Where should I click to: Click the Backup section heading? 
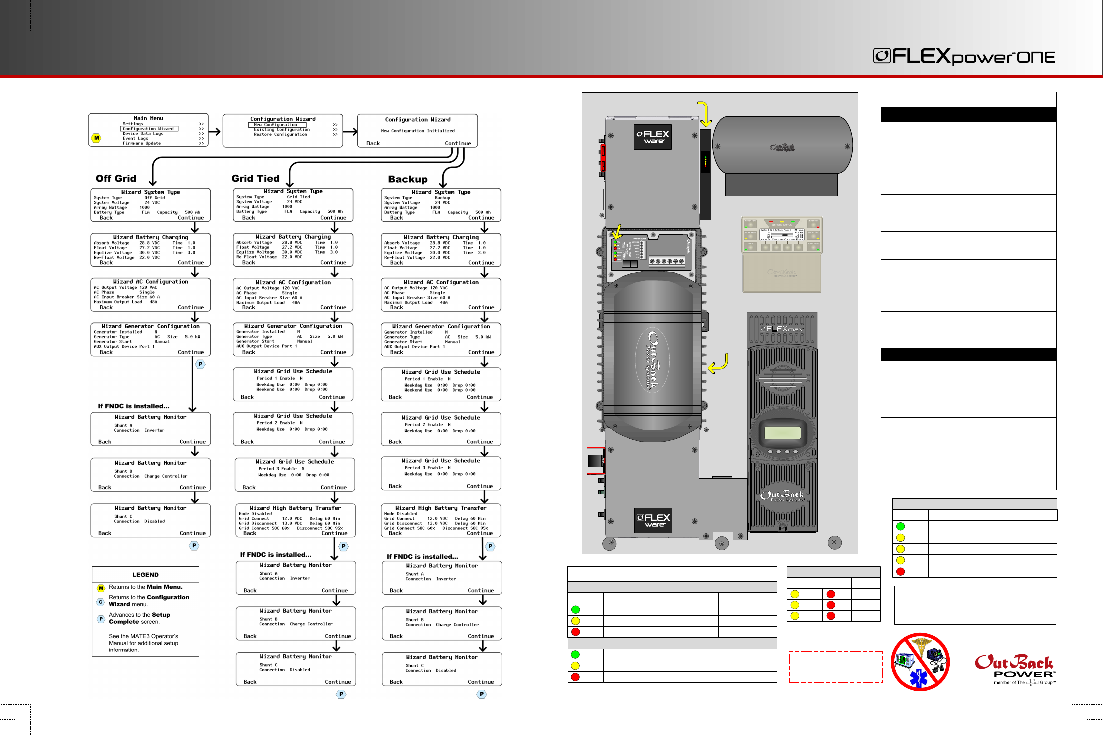point(408,179)
